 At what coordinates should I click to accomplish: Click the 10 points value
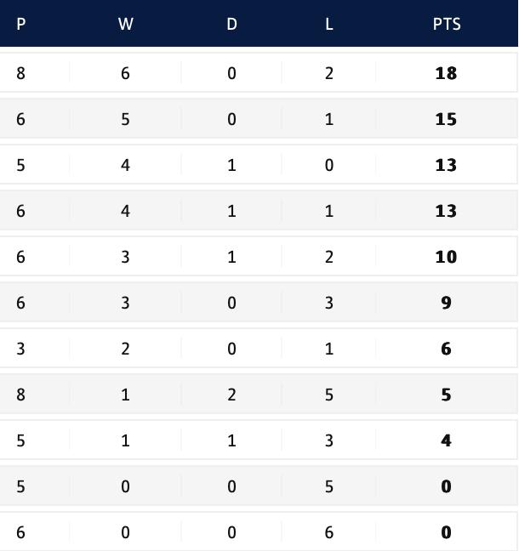click(446, 257)
